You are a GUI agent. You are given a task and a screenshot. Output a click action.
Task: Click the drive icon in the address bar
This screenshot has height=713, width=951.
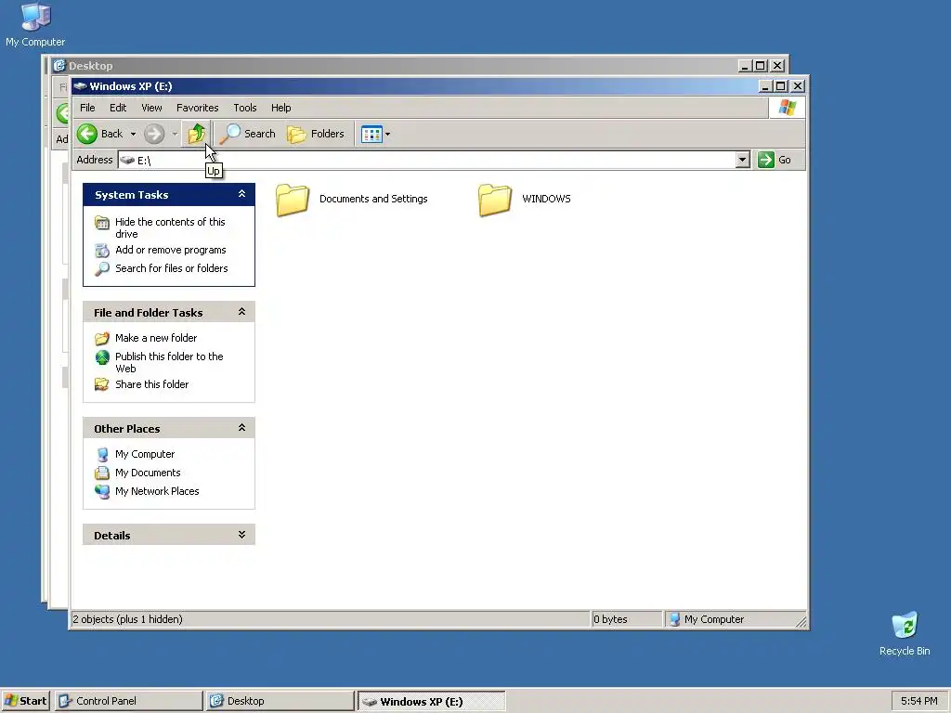(127, 160)
